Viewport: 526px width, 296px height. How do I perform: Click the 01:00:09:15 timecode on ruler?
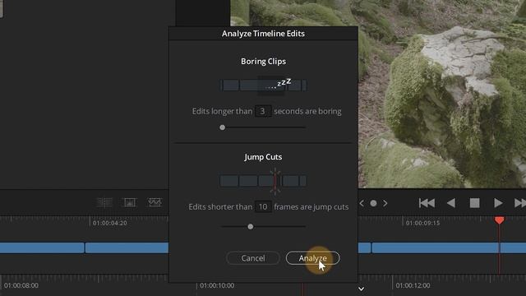click(422, 223)
